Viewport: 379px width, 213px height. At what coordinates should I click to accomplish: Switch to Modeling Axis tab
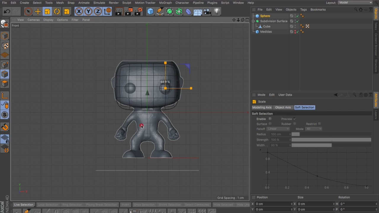(262, 107)
